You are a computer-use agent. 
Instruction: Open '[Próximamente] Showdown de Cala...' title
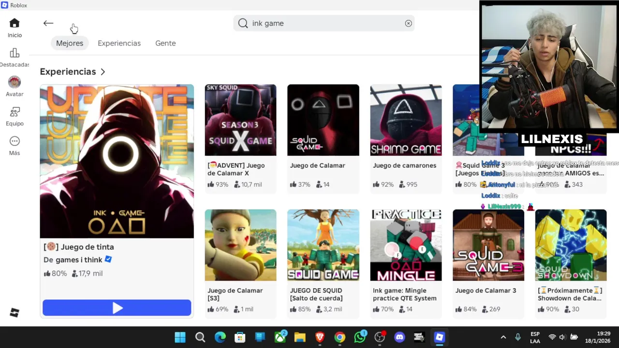[570, 294]
